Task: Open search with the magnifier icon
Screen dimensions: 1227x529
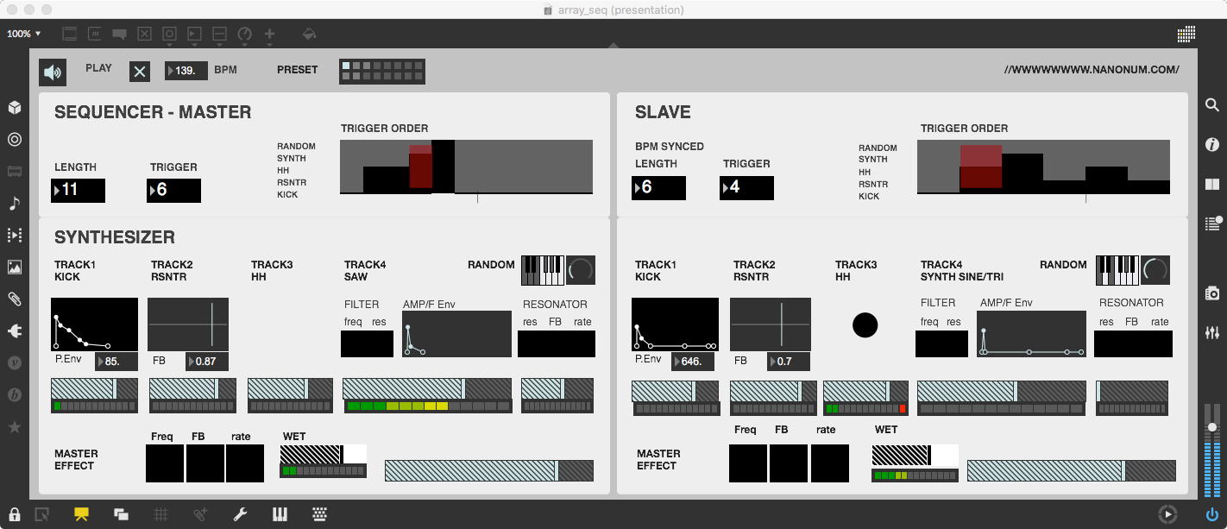Action: [1212, 105]
